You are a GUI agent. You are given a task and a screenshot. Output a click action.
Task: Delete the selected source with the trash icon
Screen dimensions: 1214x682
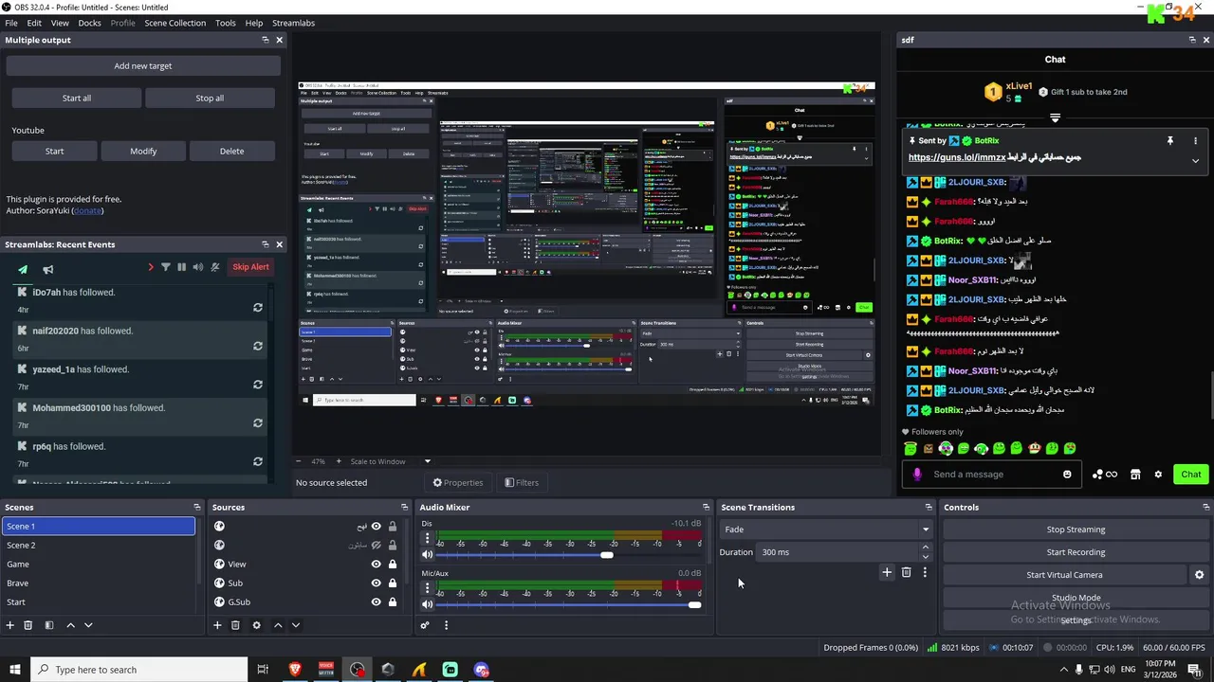(x=235, y=625)
